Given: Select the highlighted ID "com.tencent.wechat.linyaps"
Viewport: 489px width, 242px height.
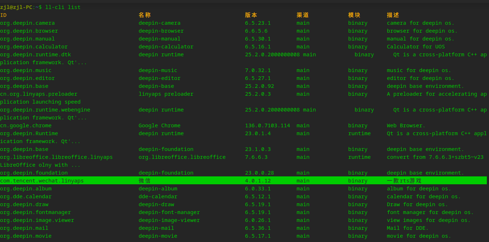Looking at the screenshot, I should pyautogui.click(x=42, y=181).
